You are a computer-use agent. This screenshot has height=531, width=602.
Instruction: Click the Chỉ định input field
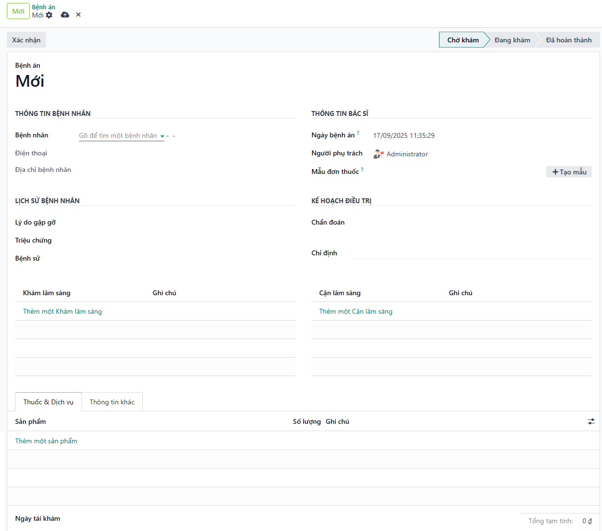[x=471, y=253]
